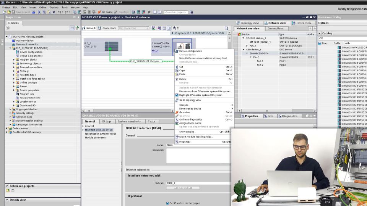Collapse the GSD device_1 row in Network overview
The image size is (367, 206).
(x=244, y=50)
